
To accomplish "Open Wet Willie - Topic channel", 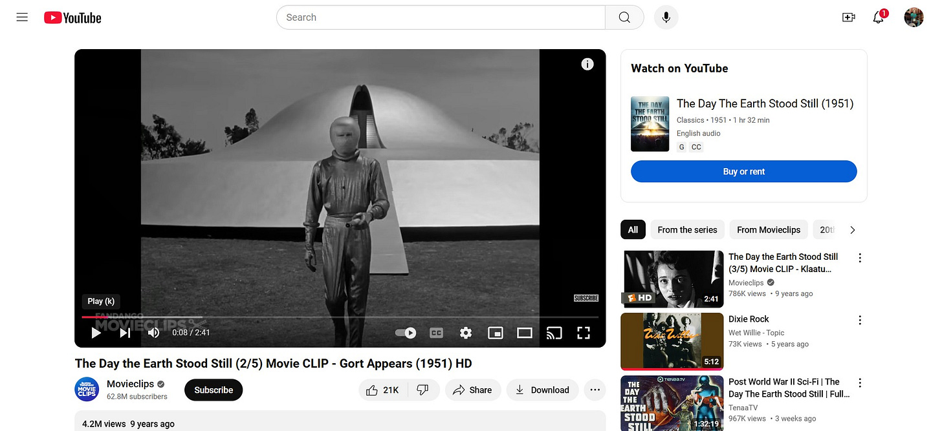I will pyautogui.click(x=756, y=333).
